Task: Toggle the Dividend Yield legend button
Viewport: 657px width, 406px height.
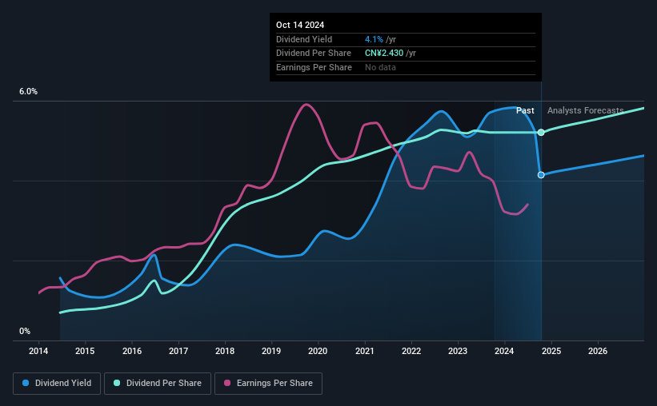Action: tap(57, 384)
